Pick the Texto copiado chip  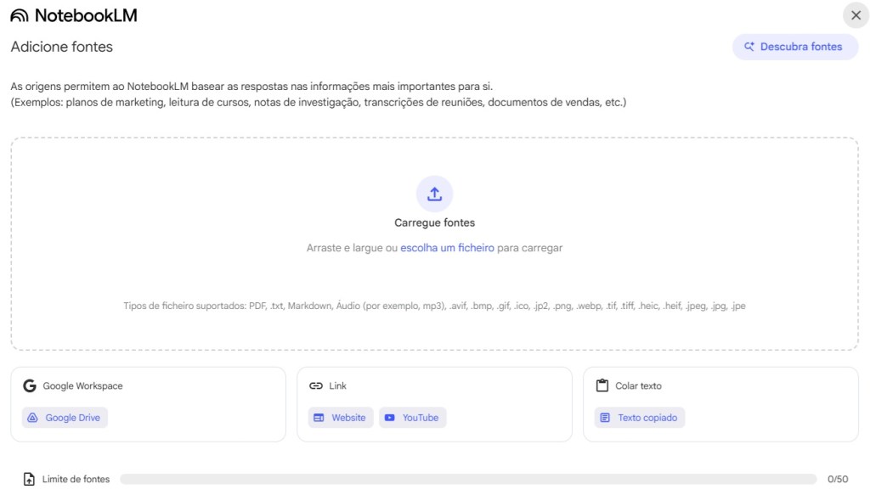pos(639,418)
